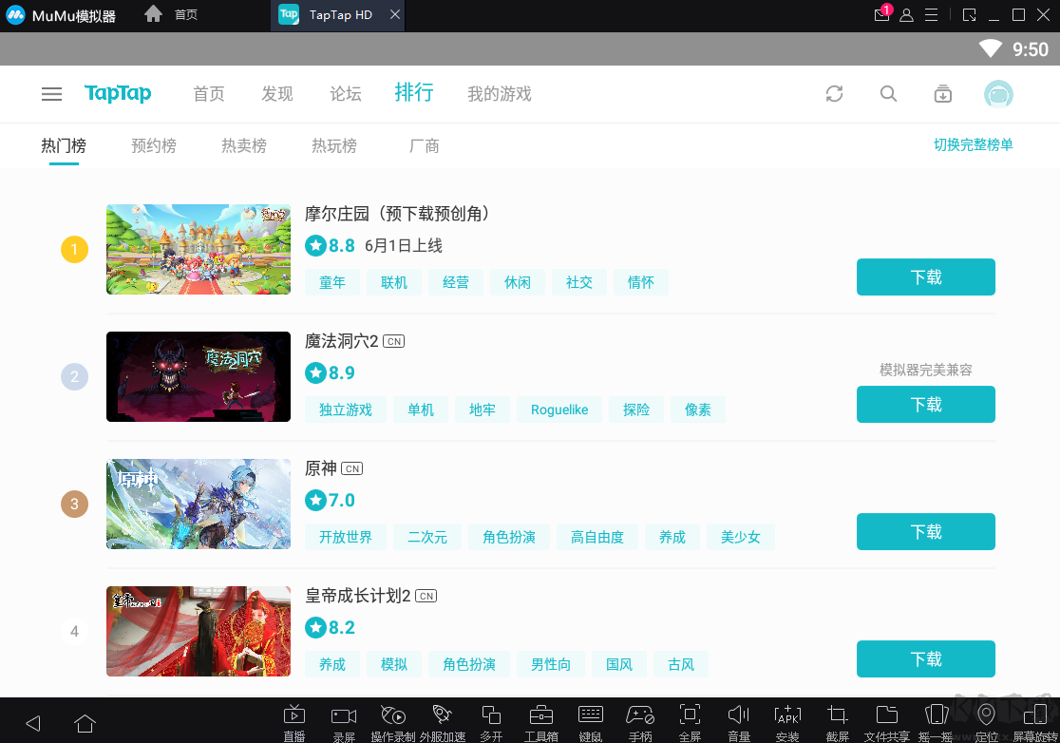This screenshot has width=1060, height=743.
Task: Open 魔法洞穴2 game thumbnail
Action: point(199,376)
